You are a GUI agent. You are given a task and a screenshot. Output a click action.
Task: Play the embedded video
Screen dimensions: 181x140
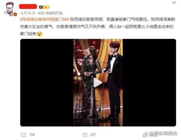click(98, 82)
